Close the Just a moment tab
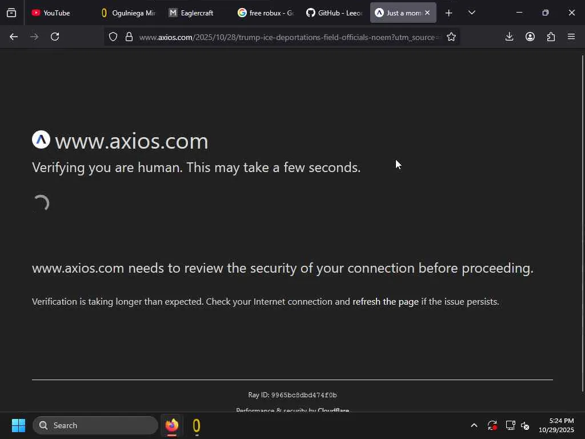This screenshot has height=439, width=585. (x=427, y=13)
